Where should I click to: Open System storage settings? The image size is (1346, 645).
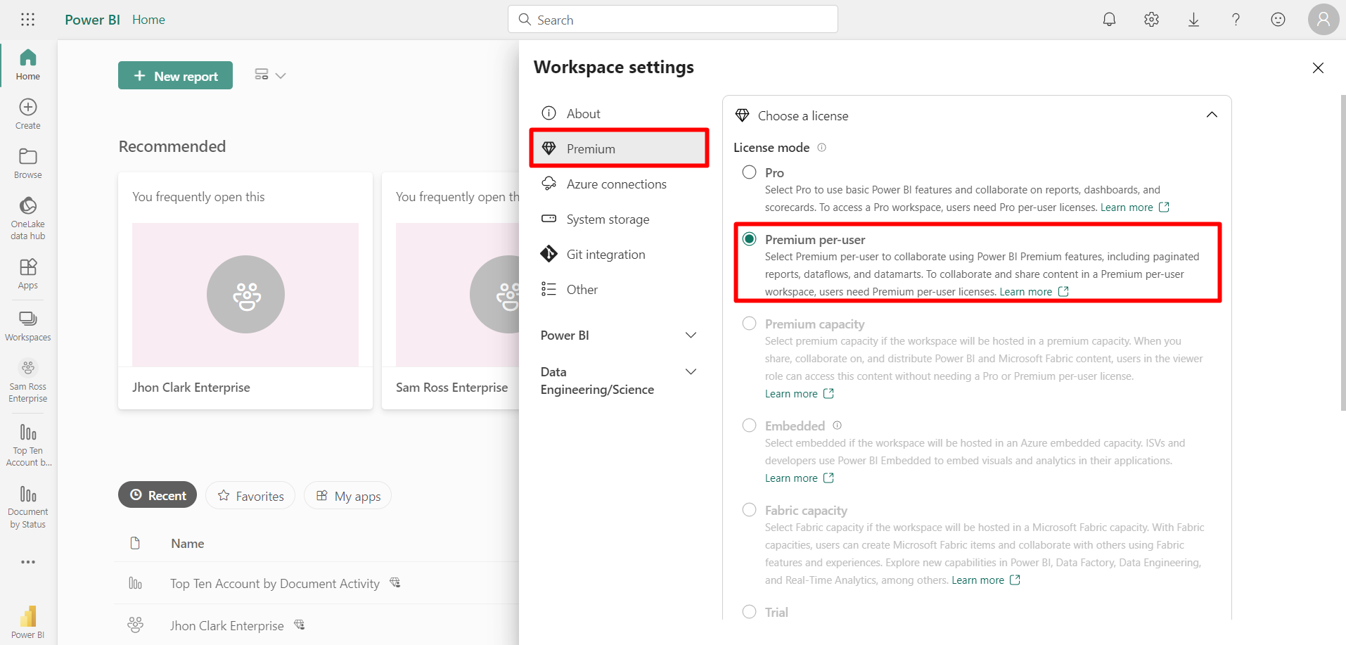coord(619,219)
